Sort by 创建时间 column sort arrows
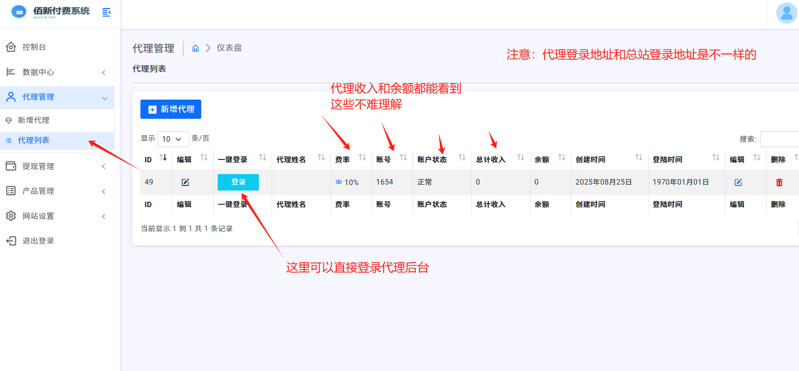Image resolution: width=799 pixels, height=371 pixels. [638, 158]
